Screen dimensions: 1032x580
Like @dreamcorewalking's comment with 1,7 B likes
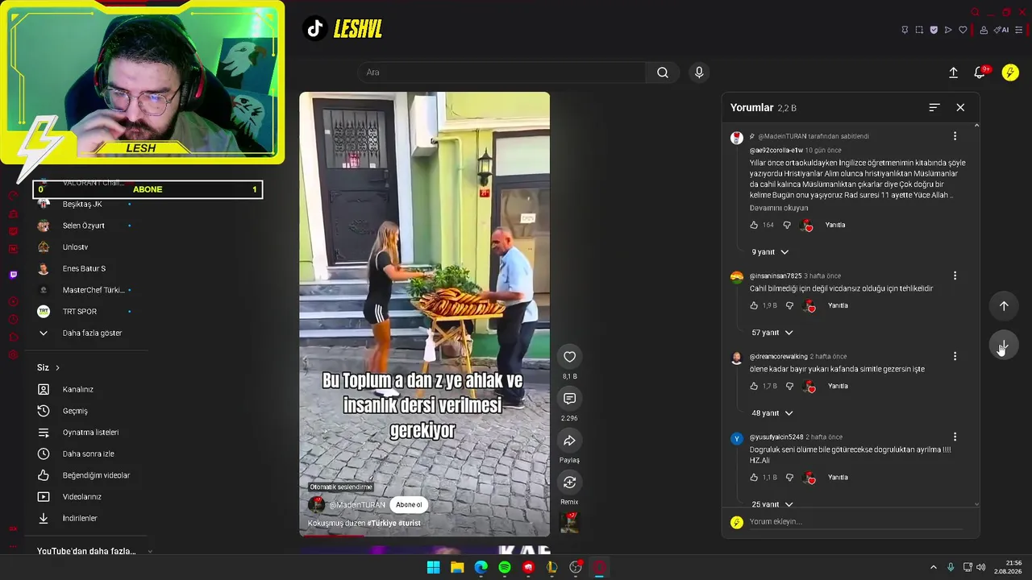tap(754, 387)
